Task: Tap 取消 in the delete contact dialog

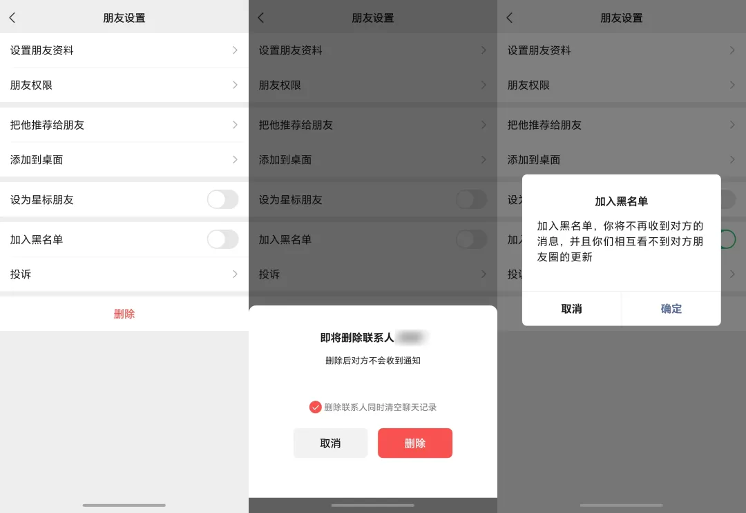Action: (330, 443)
